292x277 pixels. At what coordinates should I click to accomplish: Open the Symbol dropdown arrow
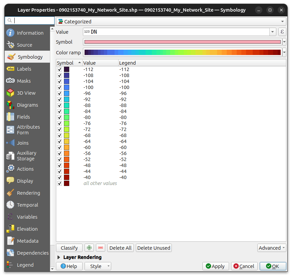[x=284, y=42]
